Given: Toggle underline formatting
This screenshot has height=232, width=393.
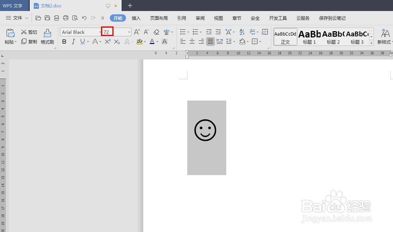Looking at the screenshot, I should (83, 41).
